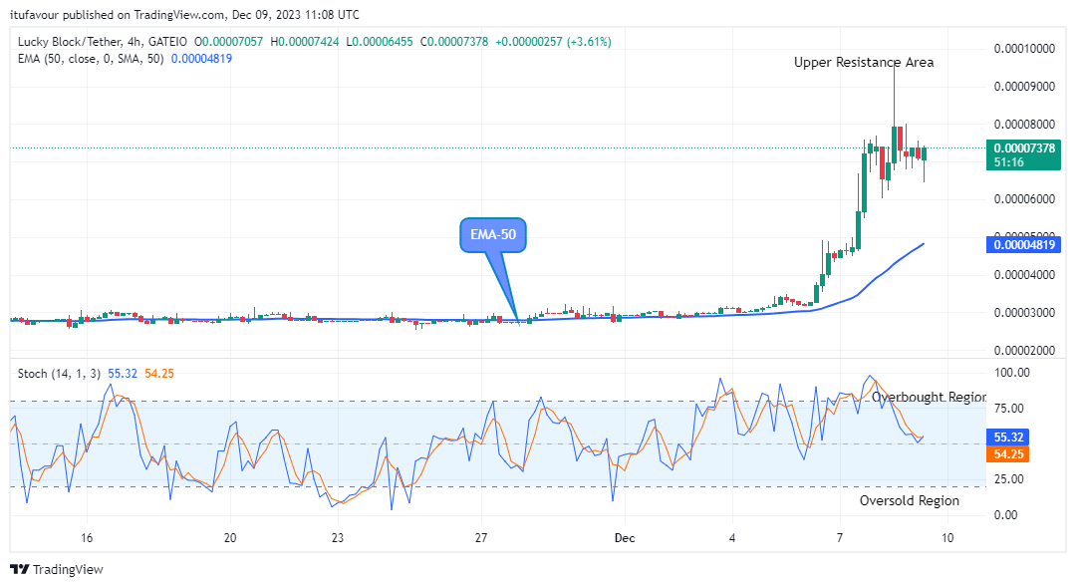Click the 0.00006000 price axis label
Image resolution: width=1076 pixels, height=587 pixels.
click(x=1024, y=199)
